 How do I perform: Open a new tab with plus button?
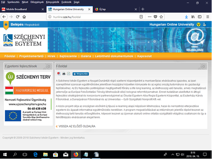(x=143, y=9)
